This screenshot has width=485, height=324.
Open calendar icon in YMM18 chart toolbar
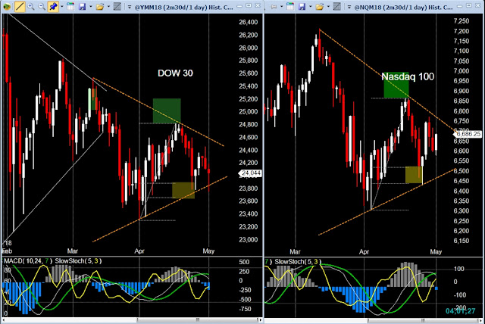[70, 7]
